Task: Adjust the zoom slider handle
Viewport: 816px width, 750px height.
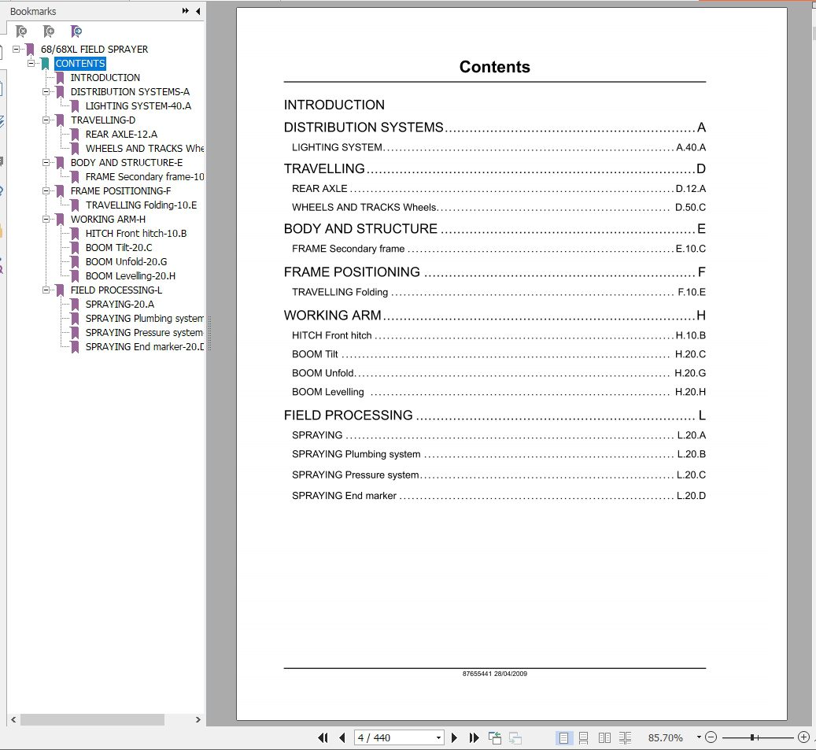Action: pos(752,737)
